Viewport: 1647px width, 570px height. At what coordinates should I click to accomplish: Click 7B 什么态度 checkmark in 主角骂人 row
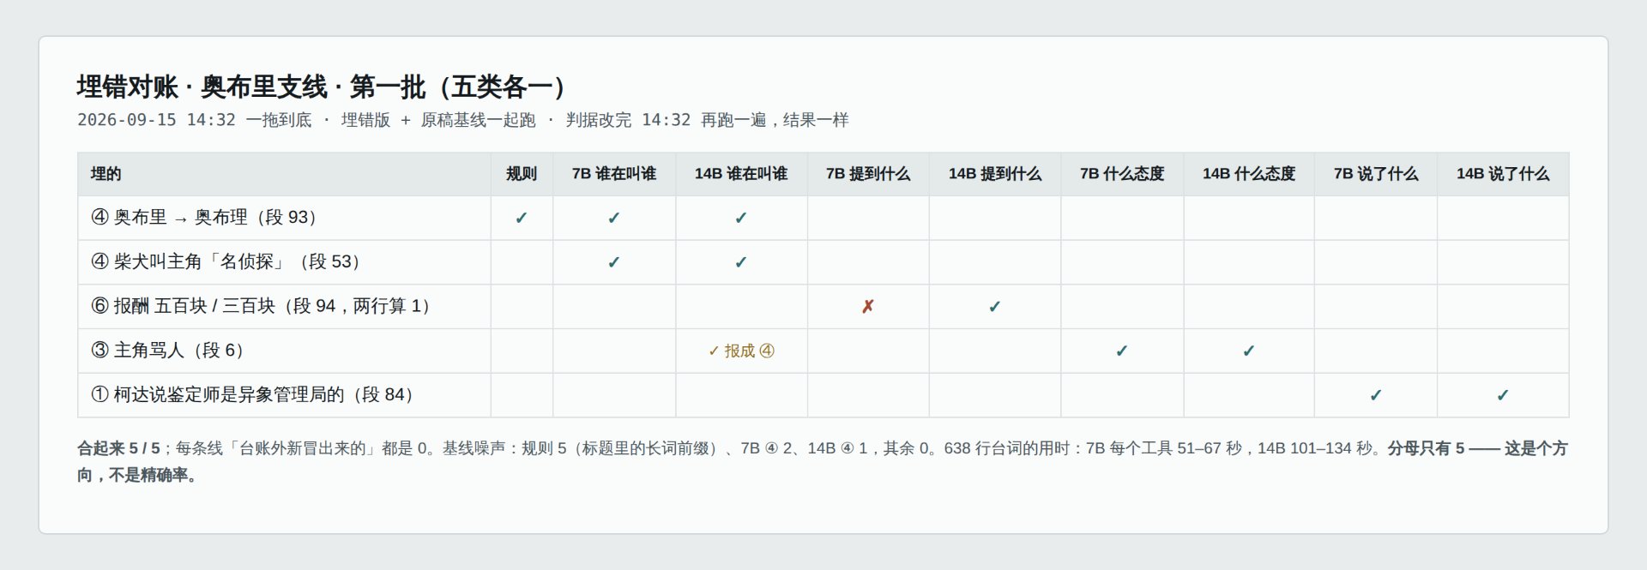click(x=1122, y=351)
